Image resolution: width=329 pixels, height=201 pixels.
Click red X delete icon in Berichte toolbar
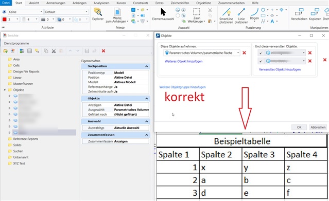pyautogui.click(x=103, y=51)
